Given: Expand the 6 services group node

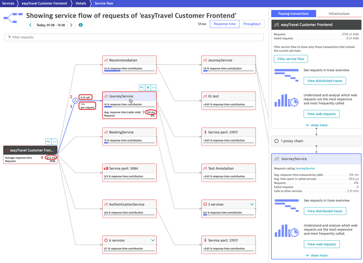Looking at the screenshot, I should click(x=153, y=240).
